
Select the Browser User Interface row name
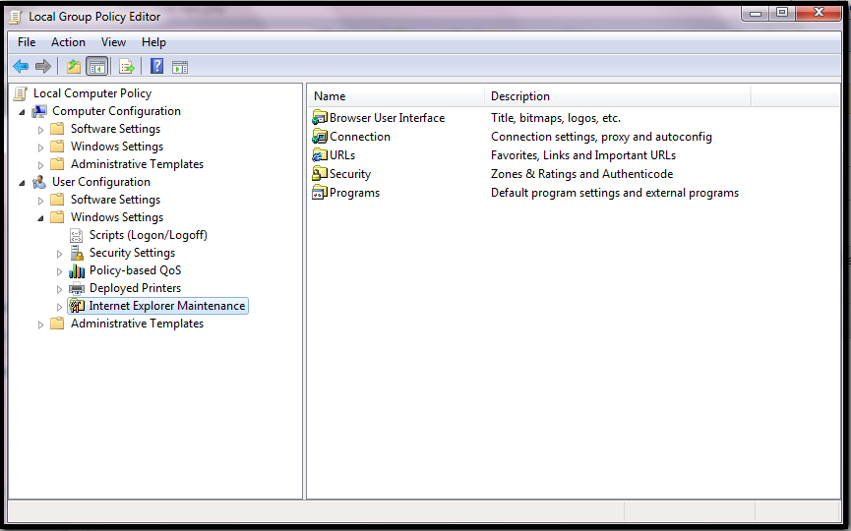387,118
